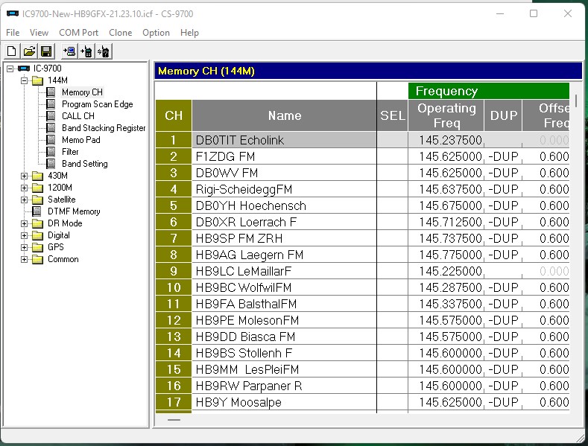Click the application icon in title bar
The image size is (588, 446).
13,13
